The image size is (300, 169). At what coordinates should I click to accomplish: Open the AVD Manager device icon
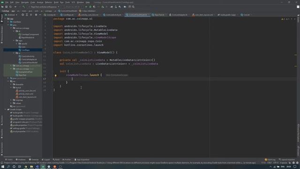[x=116, y=7]
